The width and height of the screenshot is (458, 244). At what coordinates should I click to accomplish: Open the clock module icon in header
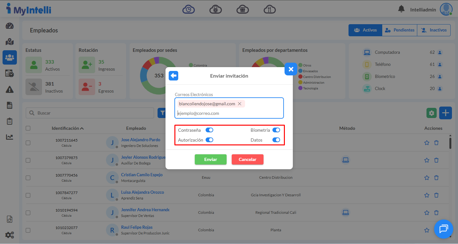[188, 10]
